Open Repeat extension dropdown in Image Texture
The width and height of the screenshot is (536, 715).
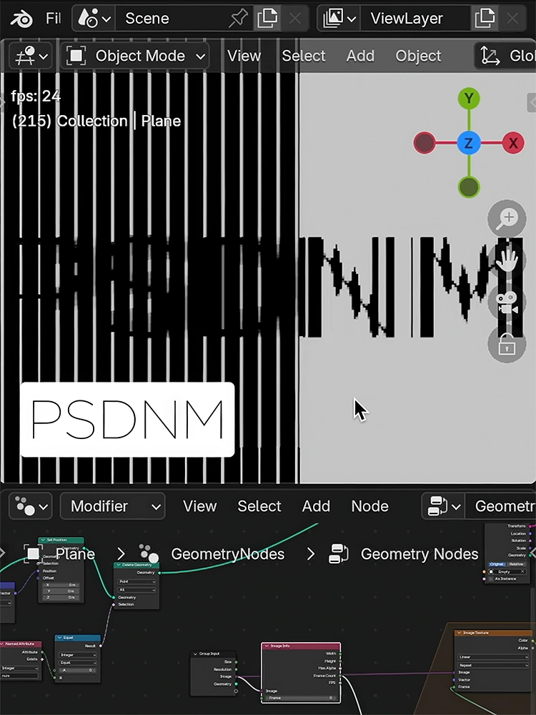(x=494, y=665)
